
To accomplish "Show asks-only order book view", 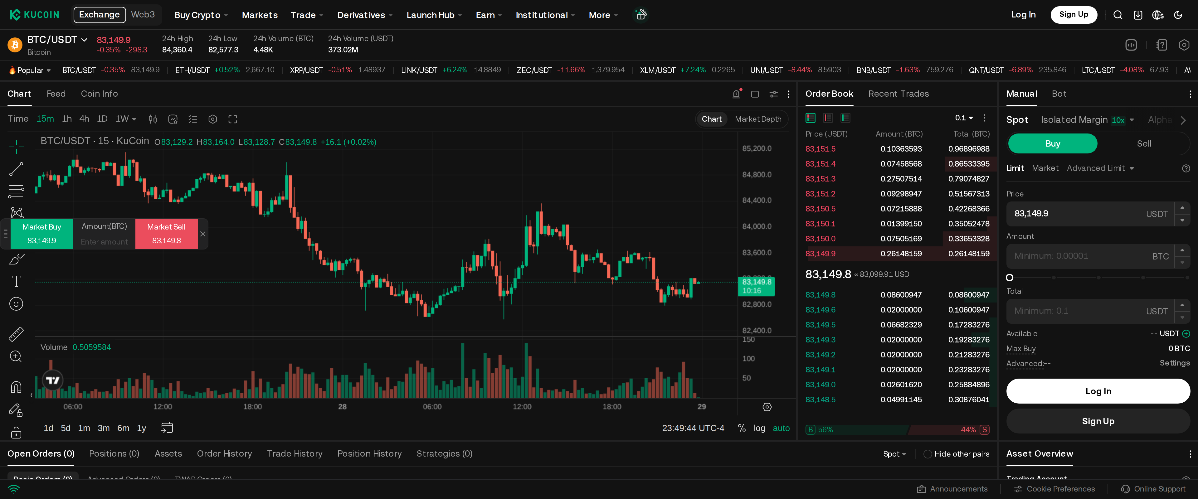I will [828, 118].
